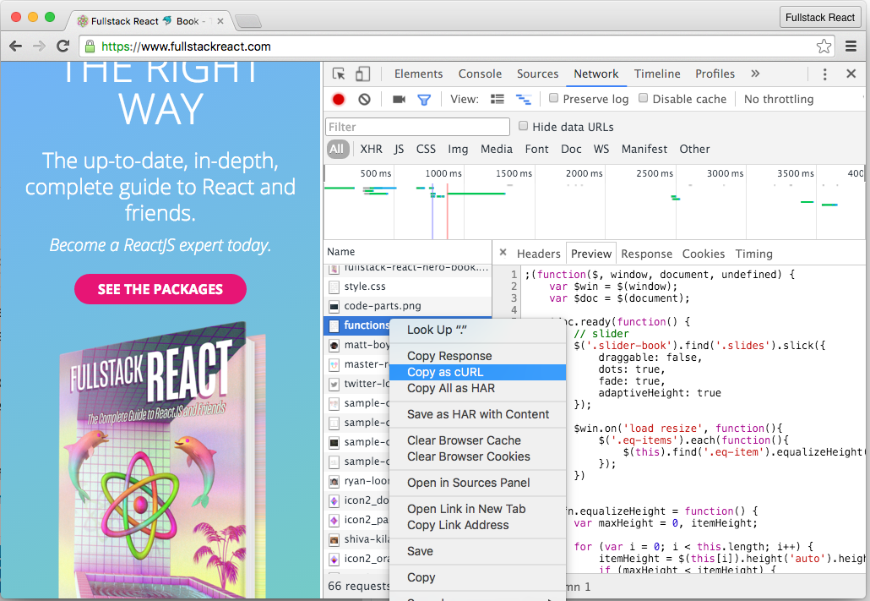Click the network Filter text field
Screen dimensions: 870x601
pyautogui.click(x=417, y=127)
